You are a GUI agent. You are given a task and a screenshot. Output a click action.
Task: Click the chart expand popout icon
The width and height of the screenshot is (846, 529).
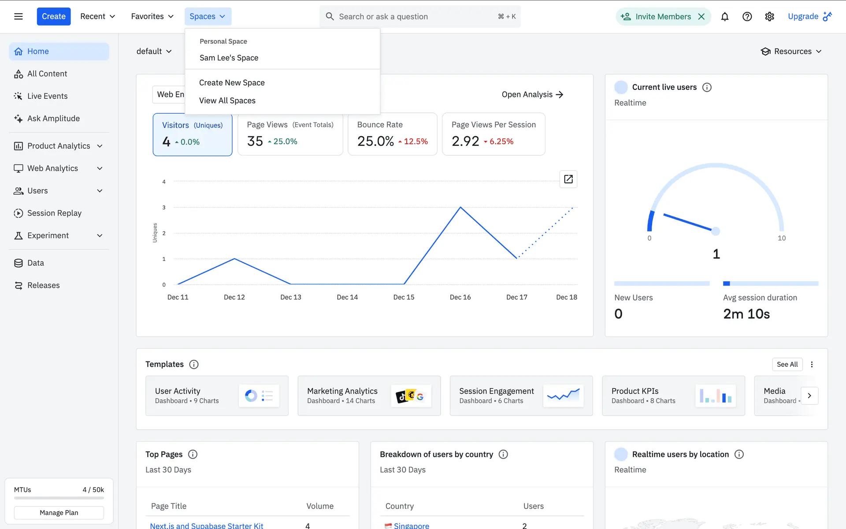568,179
